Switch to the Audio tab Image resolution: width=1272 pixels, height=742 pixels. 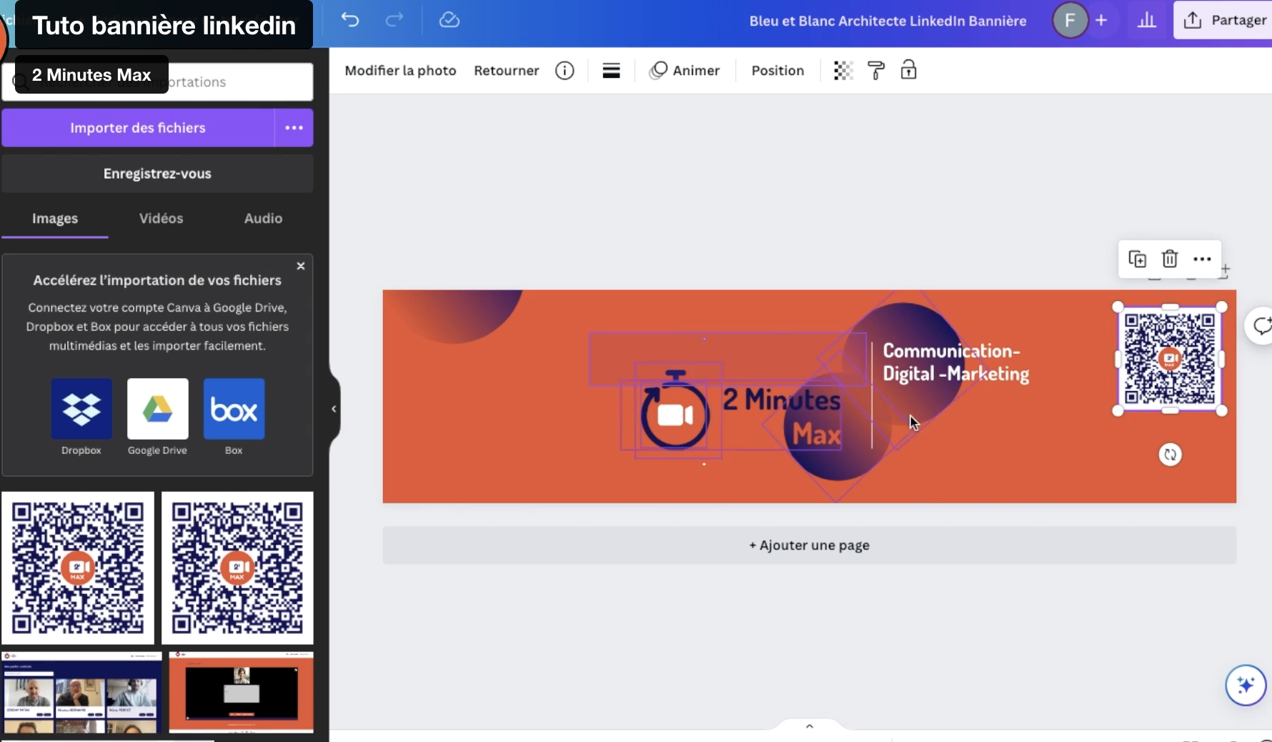coord(263,219)
